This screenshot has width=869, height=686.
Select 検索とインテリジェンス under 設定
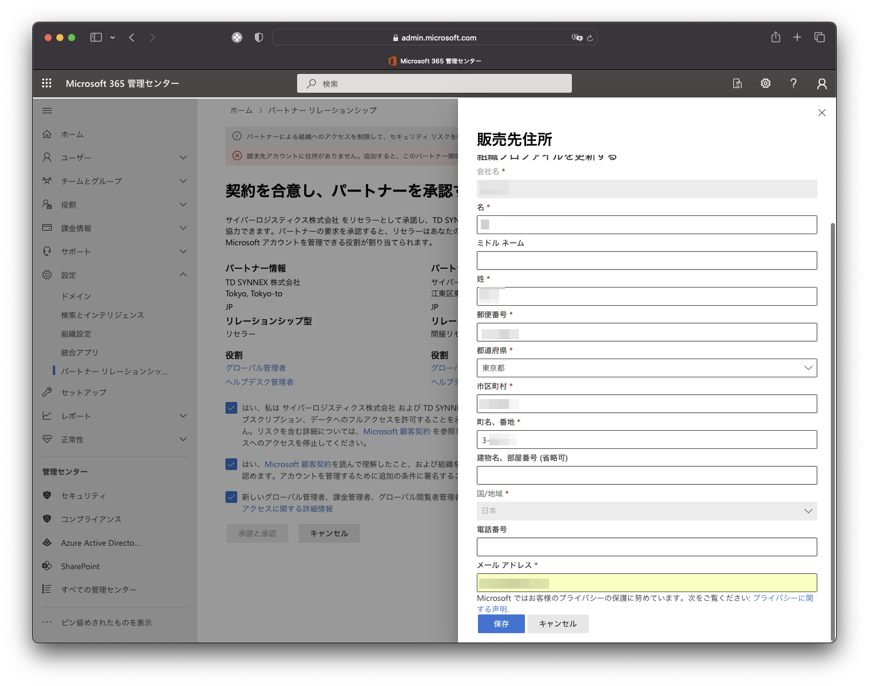click(x=103, y=315)
